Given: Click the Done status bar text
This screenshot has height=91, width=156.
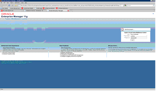Looking at the screenshot, I should coord(2,89).
